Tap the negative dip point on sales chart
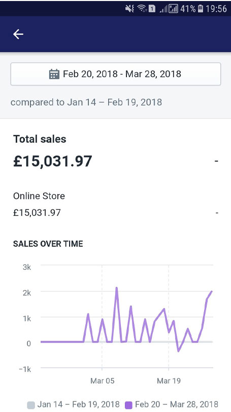The width and height of the screenshot is (231, 412). pos(179,351)
